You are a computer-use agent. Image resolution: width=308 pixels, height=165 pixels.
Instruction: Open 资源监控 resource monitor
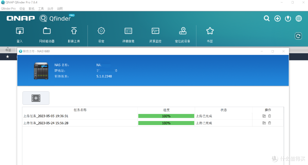pos(155,31)
